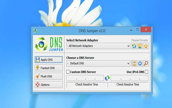
Task: Enable the Custom DNS Server checkbox
Action: [68, 72]
